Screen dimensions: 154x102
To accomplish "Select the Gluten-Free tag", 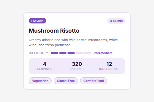I will tap(66, 81).
